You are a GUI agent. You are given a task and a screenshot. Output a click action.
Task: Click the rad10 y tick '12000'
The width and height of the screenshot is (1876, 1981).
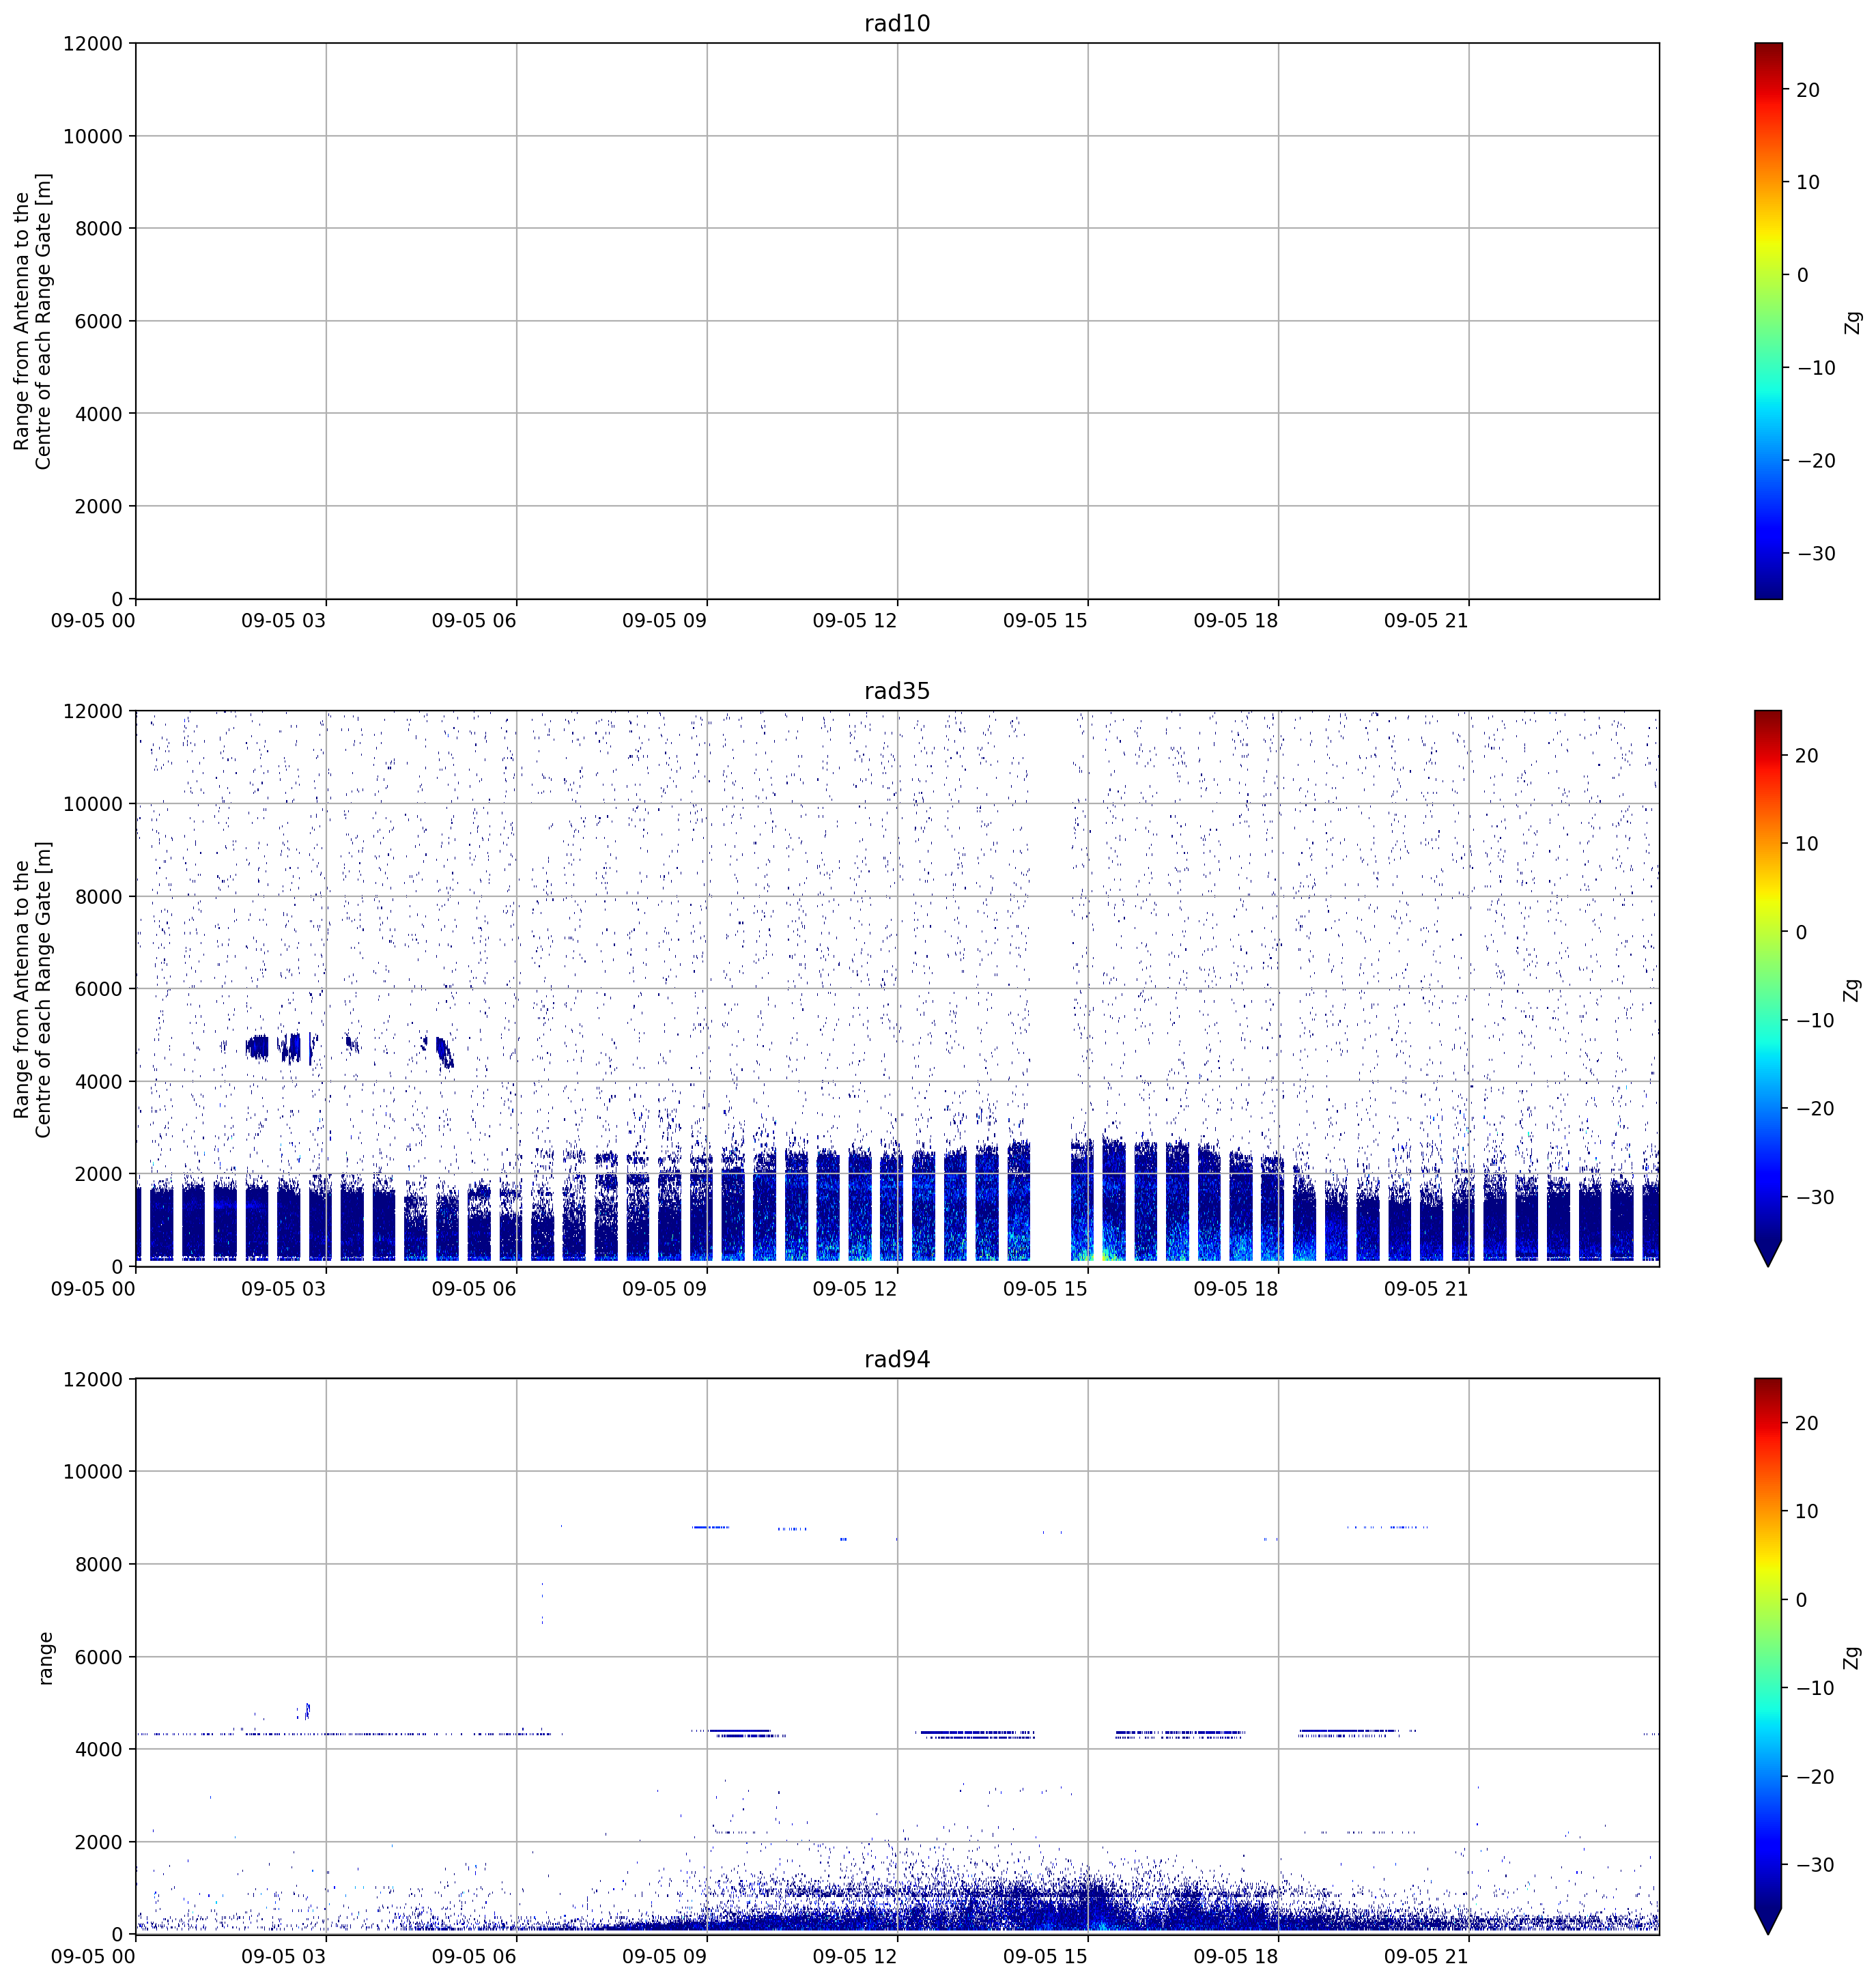click(x=92, y=44)
